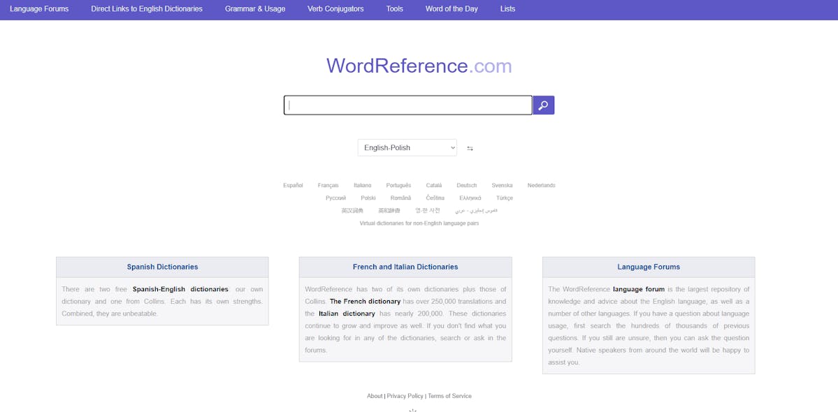Screen dimensions: 838x412
Task: Click the WordReference.com logo
Action: [419, 66]
